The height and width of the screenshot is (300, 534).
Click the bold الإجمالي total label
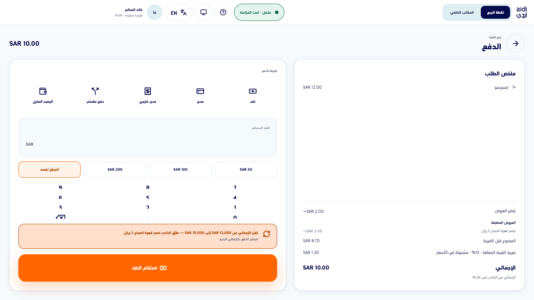tap(505, 268)
